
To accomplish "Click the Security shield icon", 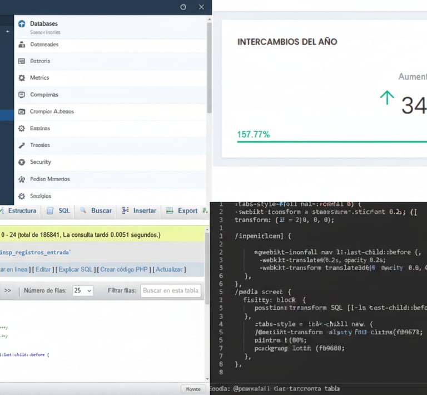I will click(x=22, y=162).
